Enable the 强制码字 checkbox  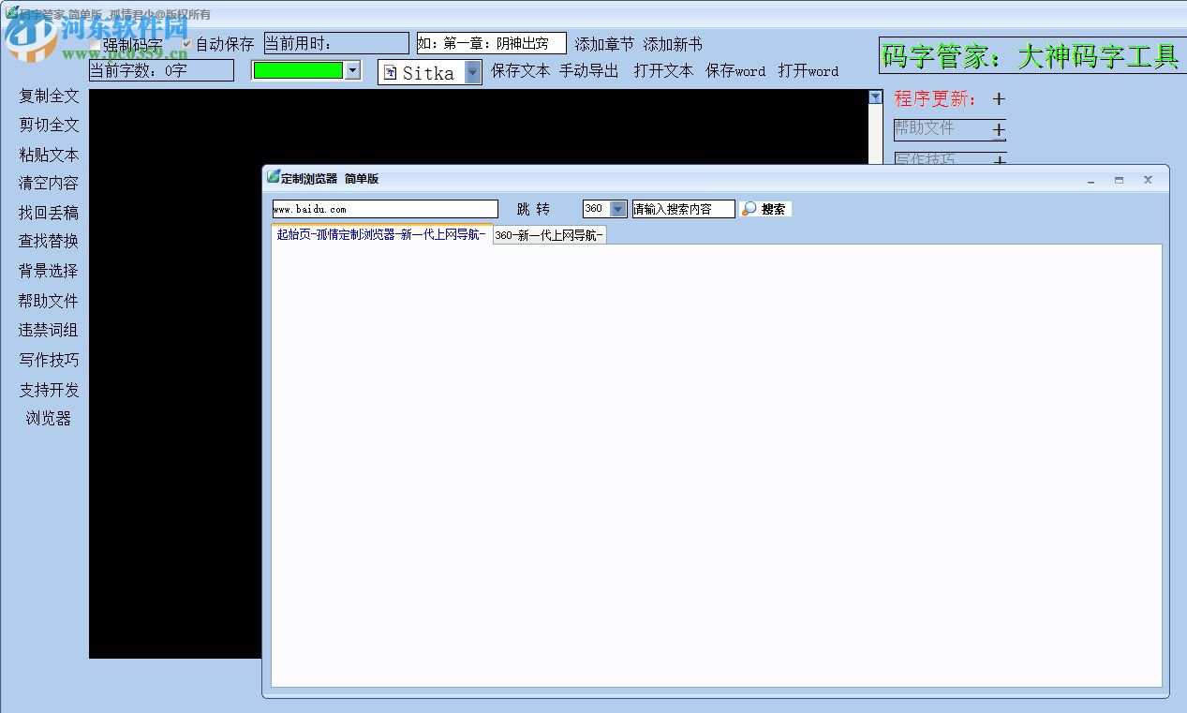point(94,44)
